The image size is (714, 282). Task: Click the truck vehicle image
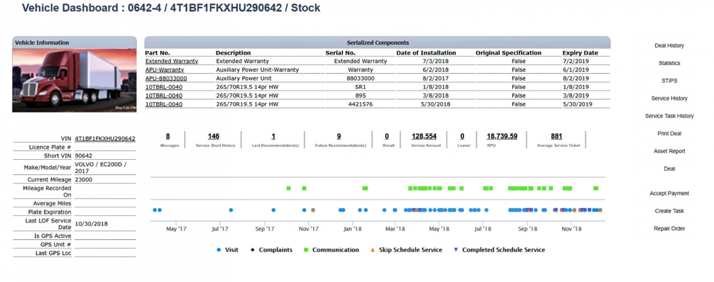pyautogui.click(x=74, y=80)
